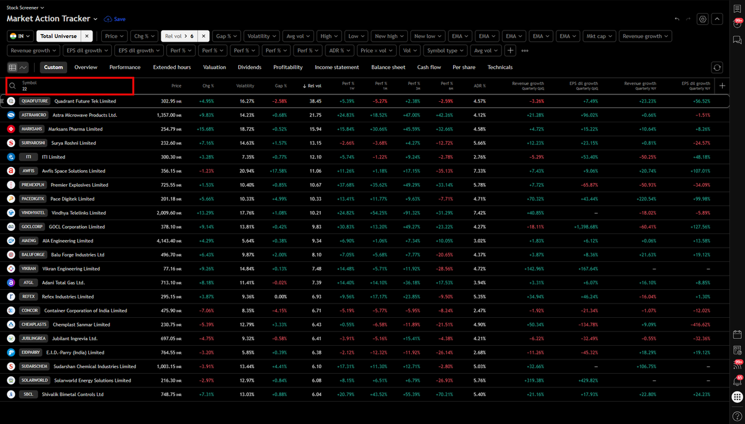The image size is (745, 424).
Task: Open the Stock Screener dropdown
Action: pyautogui.click(x=25, y=7)
